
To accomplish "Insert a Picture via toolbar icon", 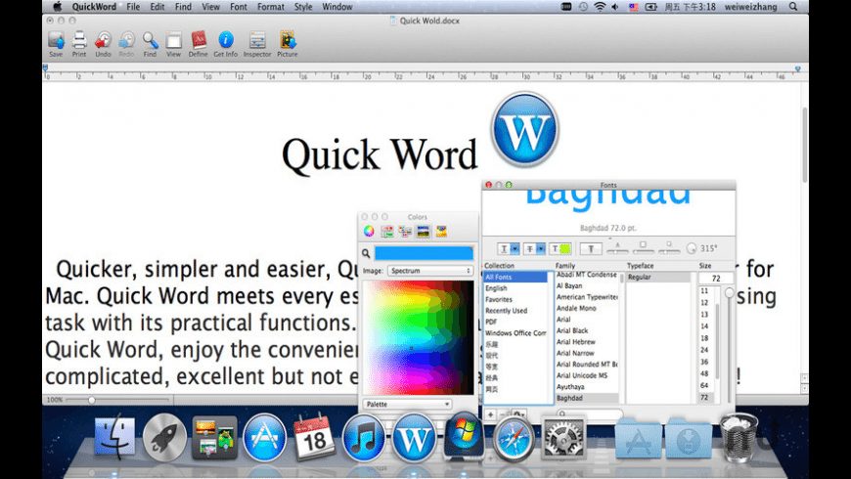I will click(x=288, y=44).
